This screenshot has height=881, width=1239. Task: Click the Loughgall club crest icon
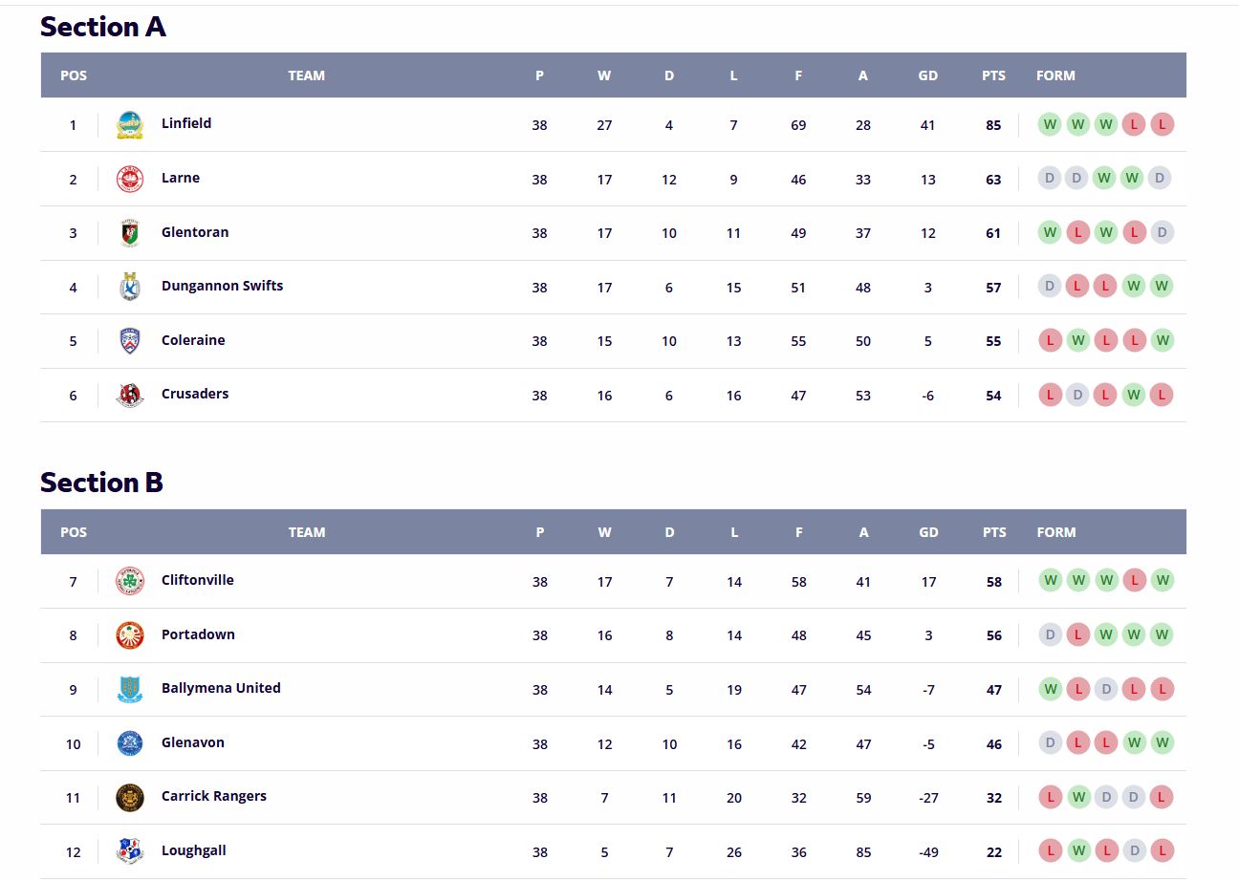tap(130, 851)
